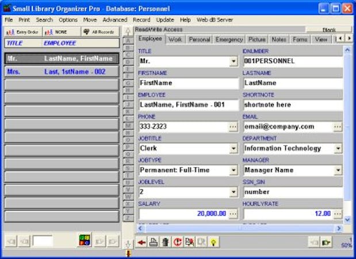Click the red back arrow icon
The width and height of the screenshot is (356, 259).
tap(141, 242)
